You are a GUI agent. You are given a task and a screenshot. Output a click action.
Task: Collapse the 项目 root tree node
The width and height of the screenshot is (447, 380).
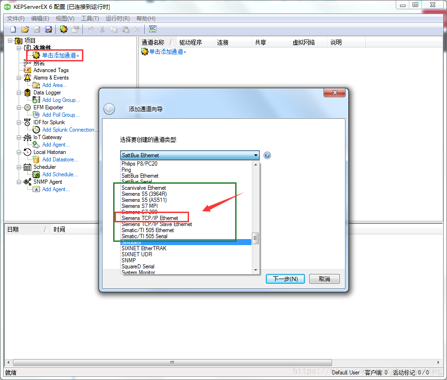[10, 41]
